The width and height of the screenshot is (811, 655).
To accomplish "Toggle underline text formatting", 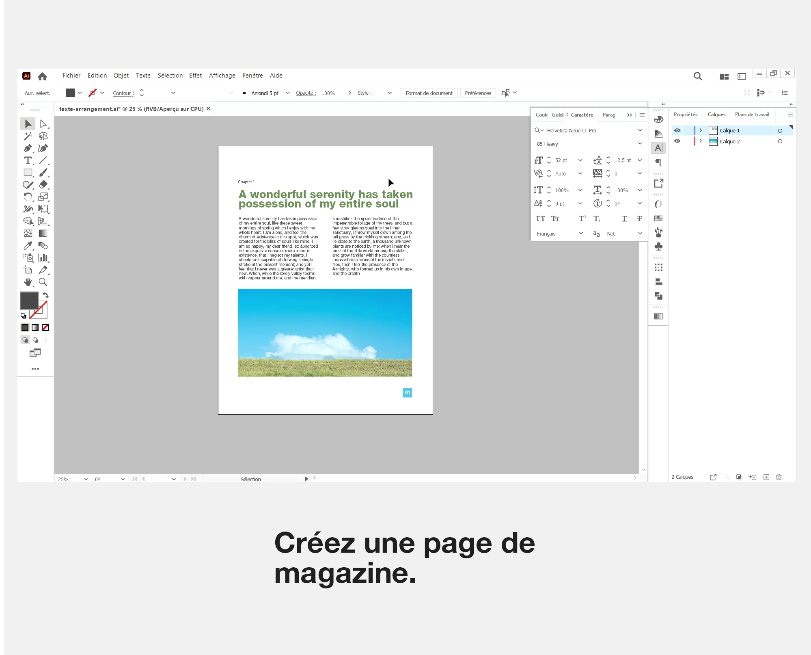I will 624,219.
